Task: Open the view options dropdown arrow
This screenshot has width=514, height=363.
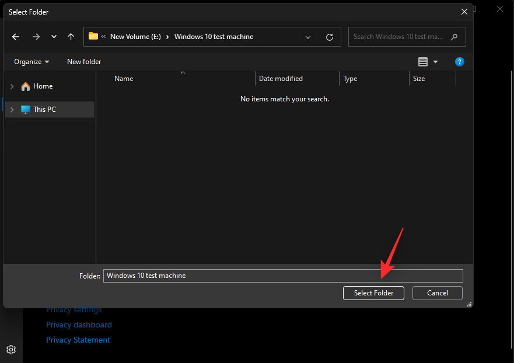Action: [x=435, y=62]
